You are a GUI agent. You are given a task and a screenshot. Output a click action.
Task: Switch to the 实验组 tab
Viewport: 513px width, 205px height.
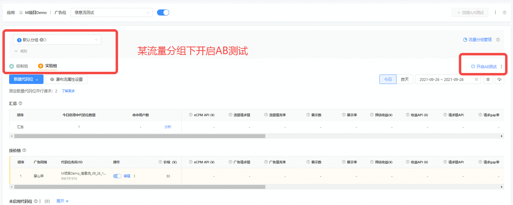(47, 66)
